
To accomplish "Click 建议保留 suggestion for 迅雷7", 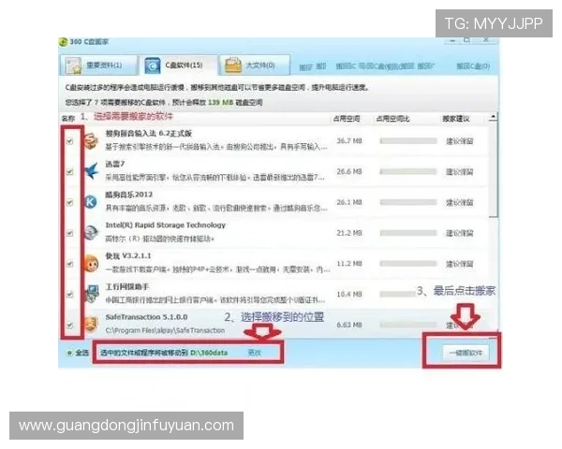I will tap(459, 172).
